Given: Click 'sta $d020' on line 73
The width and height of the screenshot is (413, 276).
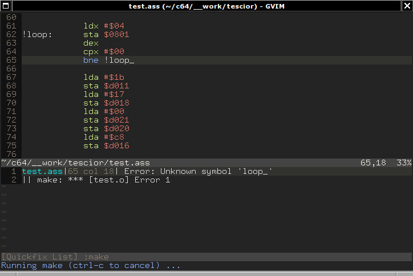Looking at the screenshot, I should coord(106,128).
